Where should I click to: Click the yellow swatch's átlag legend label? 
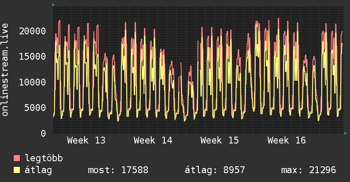[38, 170]
